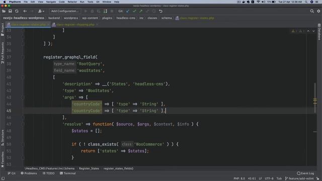Close the class-register-shipping.php editor tab
322x181 pixels.
click(97, 25)
